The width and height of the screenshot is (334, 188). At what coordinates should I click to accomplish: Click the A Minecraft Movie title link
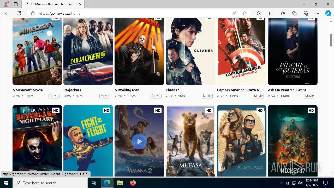(x=28, y=90)
